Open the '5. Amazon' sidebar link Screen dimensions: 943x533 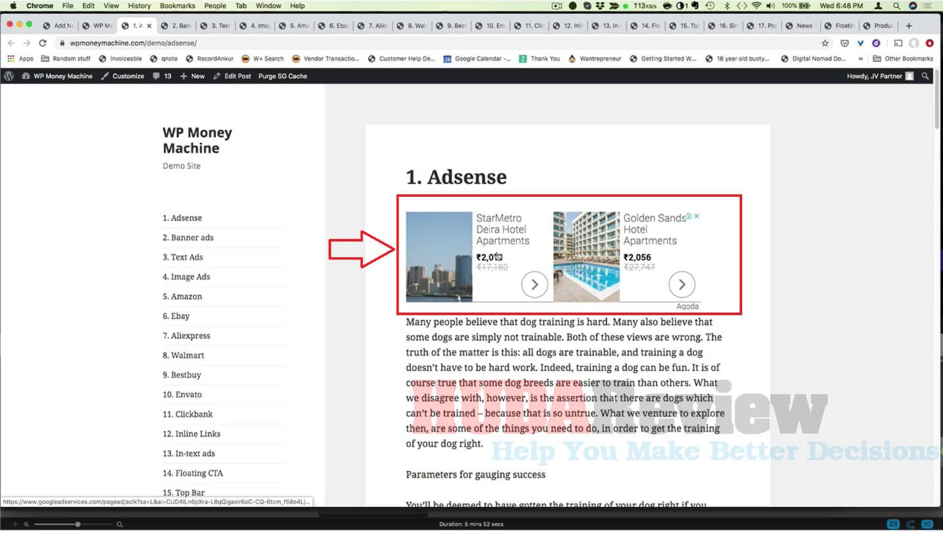tap(182, 296)
